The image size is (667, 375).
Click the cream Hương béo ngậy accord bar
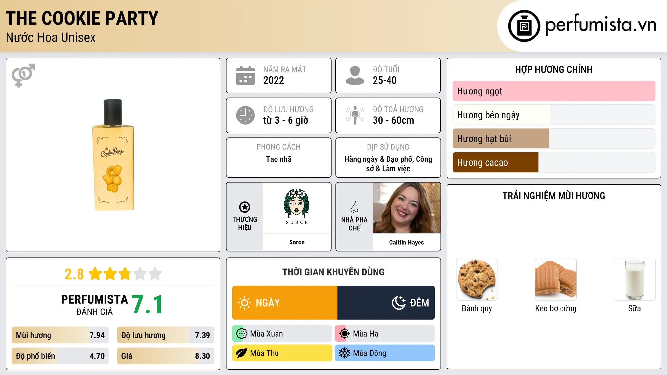(554, 115)
